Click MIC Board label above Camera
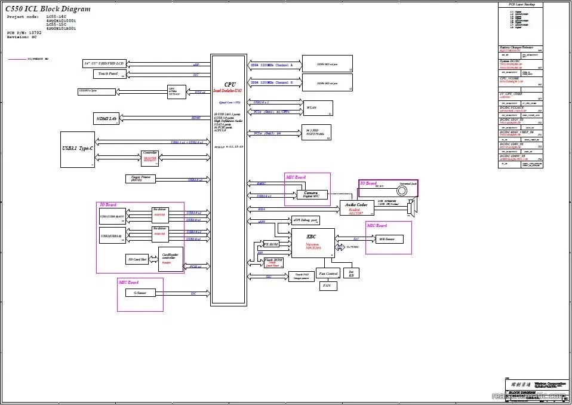 [296, 177]
